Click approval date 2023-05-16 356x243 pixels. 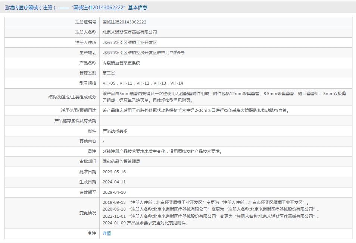[x=114, y=172]
